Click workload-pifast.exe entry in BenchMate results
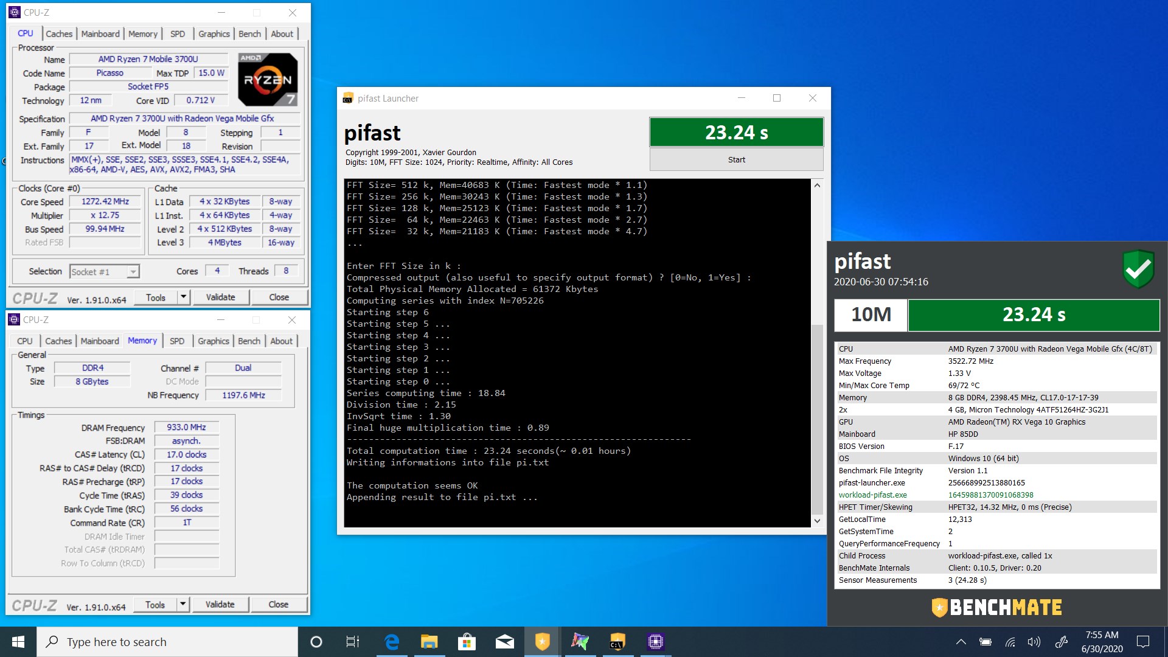The image size is (1168, 657). [872, 495]
